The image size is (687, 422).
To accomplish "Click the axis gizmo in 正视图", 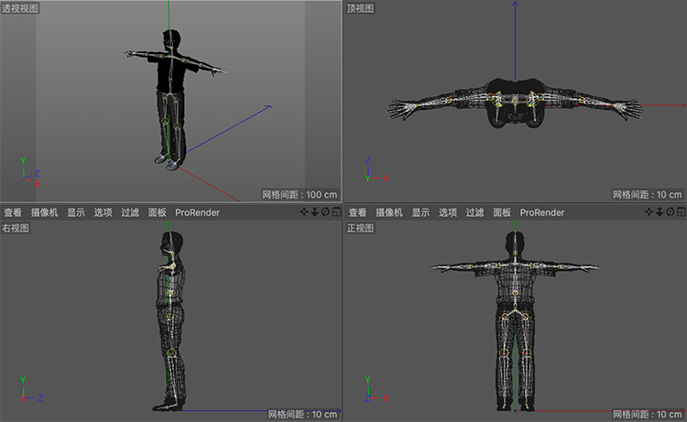I will pyautogui.click(x=376, y=389).
